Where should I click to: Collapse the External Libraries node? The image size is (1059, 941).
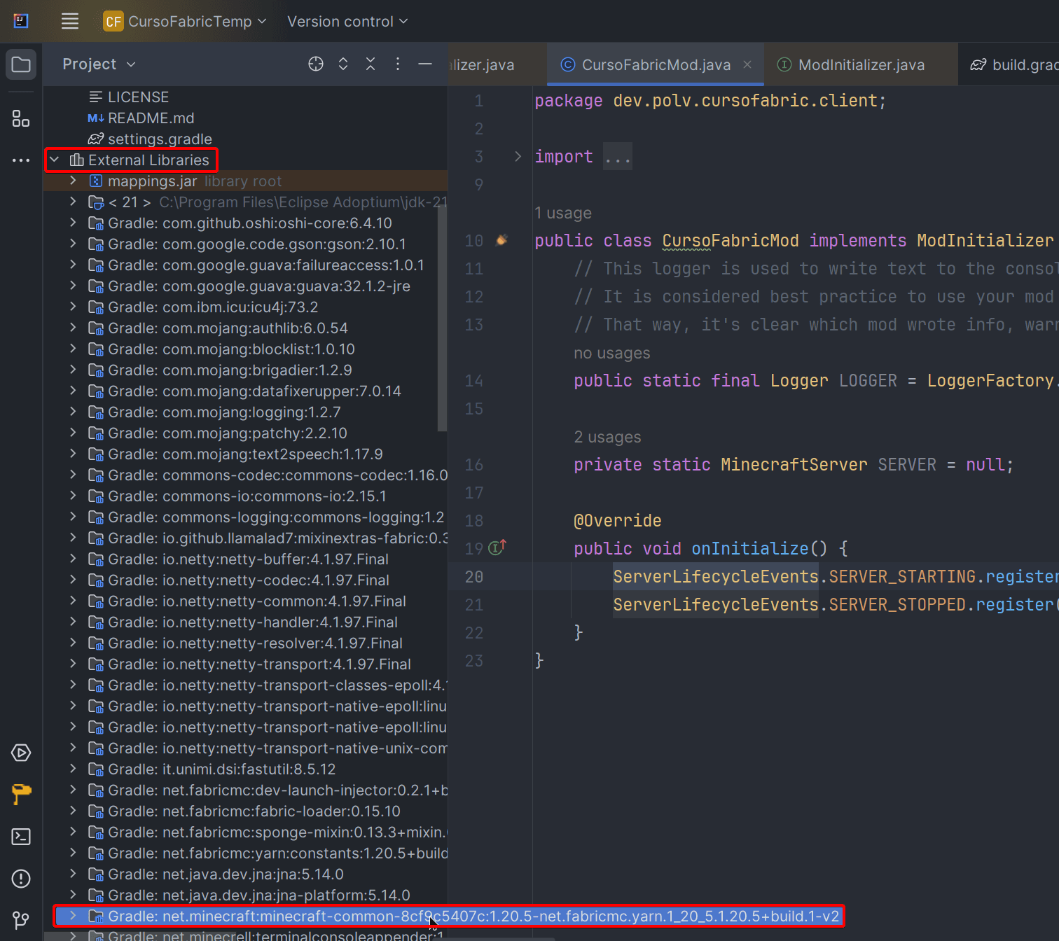[x=55, y=160]
